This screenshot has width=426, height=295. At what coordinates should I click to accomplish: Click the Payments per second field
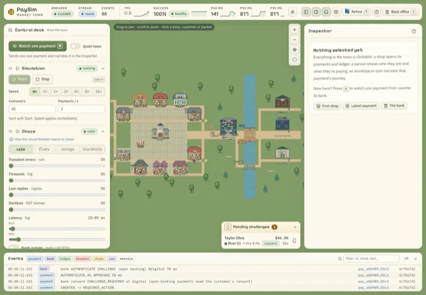[x=81, y=109]
